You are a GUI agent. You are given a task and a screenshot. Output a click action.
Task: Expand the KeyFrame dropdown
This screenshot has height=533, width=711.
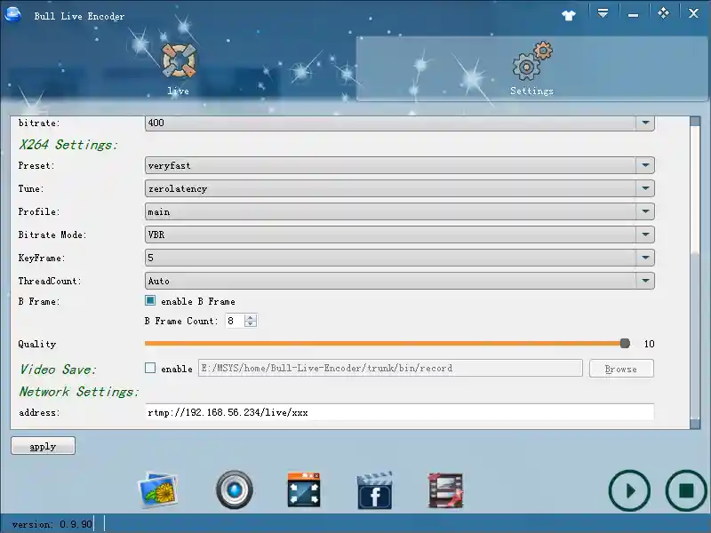pyautogui.click(x=645, y=258)
